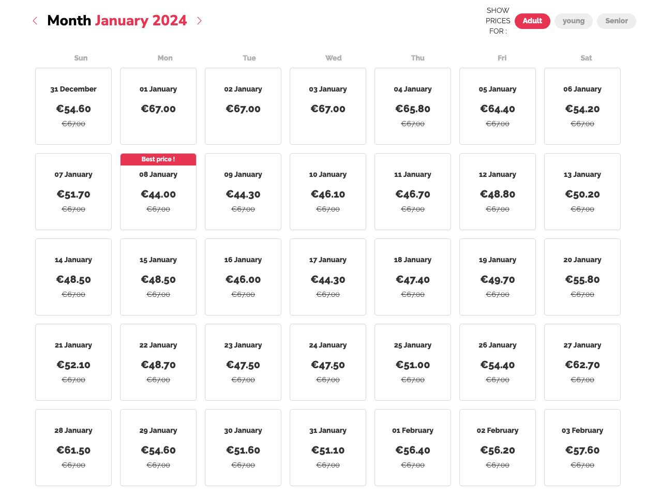
Task: Pick 31 December priced €54.60
Action: pos(73,107)
